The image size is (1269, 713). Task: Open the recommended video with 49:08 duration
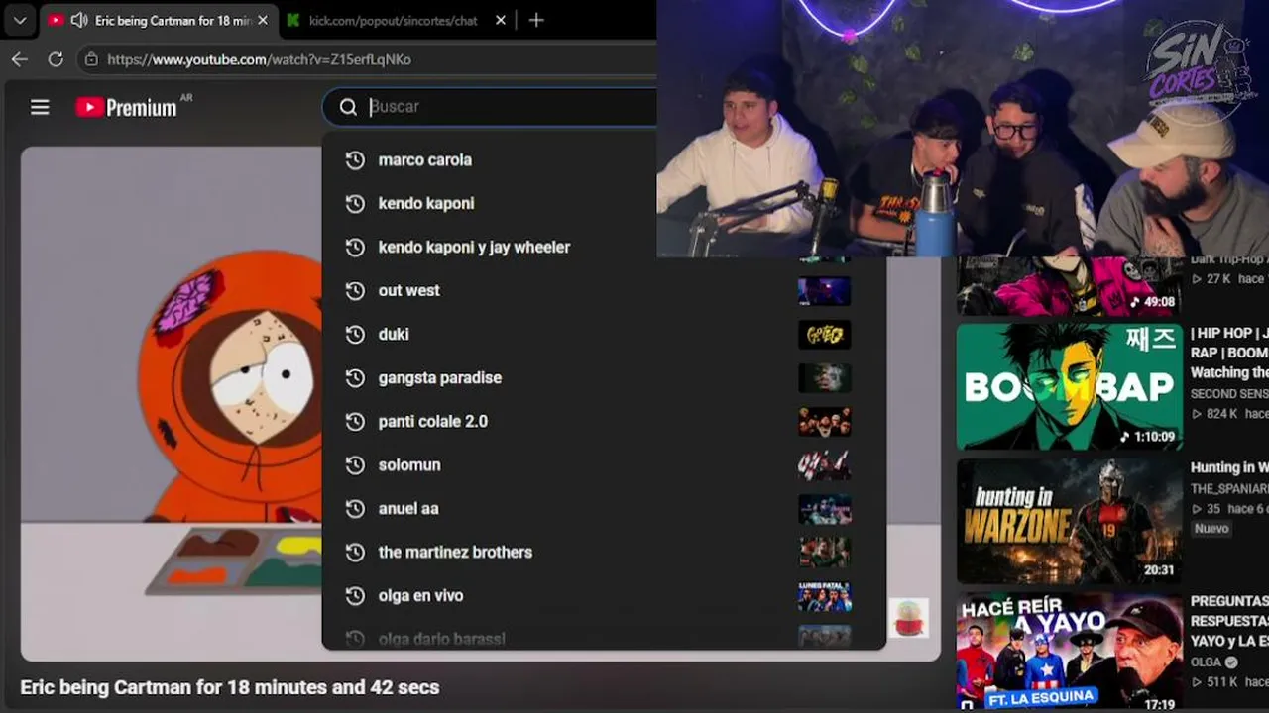pyautogui.click(x=1070, y=286)
